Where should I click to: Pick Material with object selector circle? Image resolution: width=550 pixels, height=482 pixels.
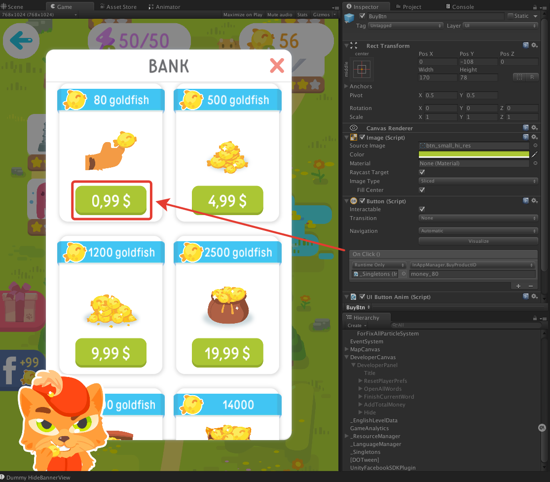point(535,163)
